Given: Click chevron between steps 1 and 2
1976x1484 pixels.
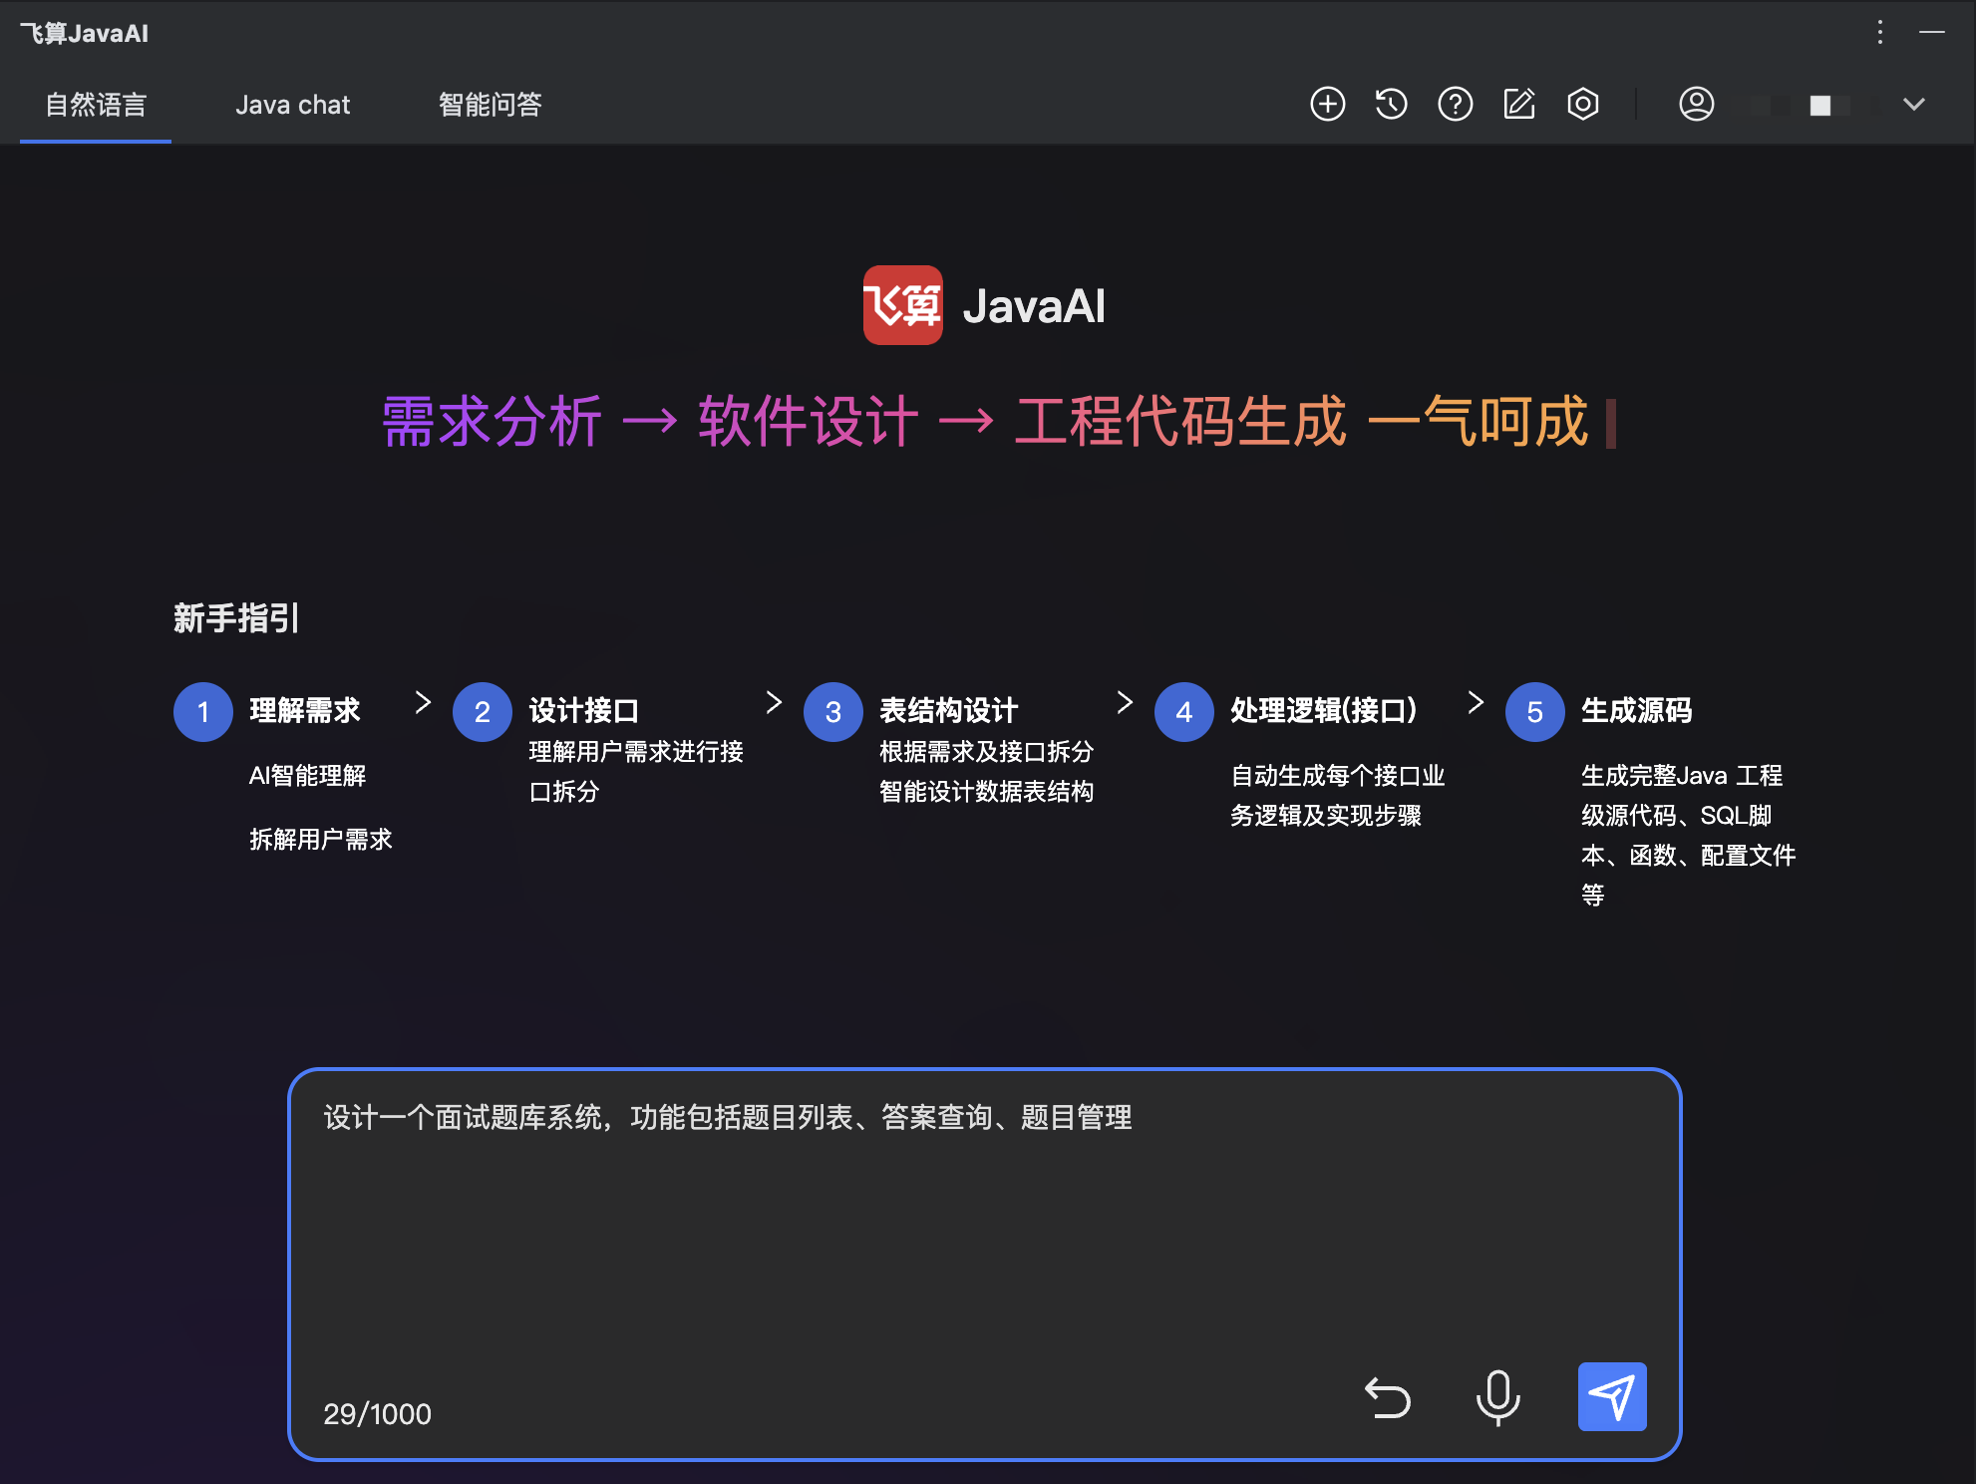Looking at the screenshot, I should click(x=423, y=702).
